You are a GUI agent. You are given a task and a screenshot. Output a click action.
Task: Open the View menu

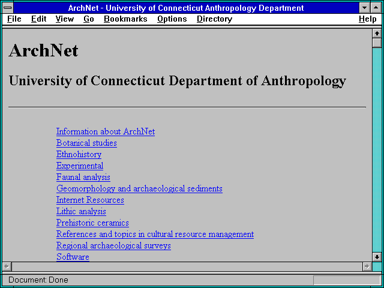pyautogui.click(x=65, y=19)
